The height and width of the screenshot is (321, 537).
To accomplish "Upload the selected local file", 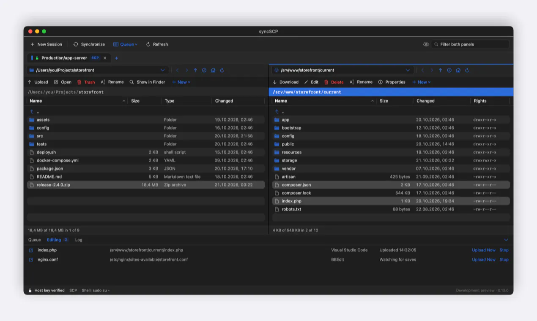I will [38, 82].
